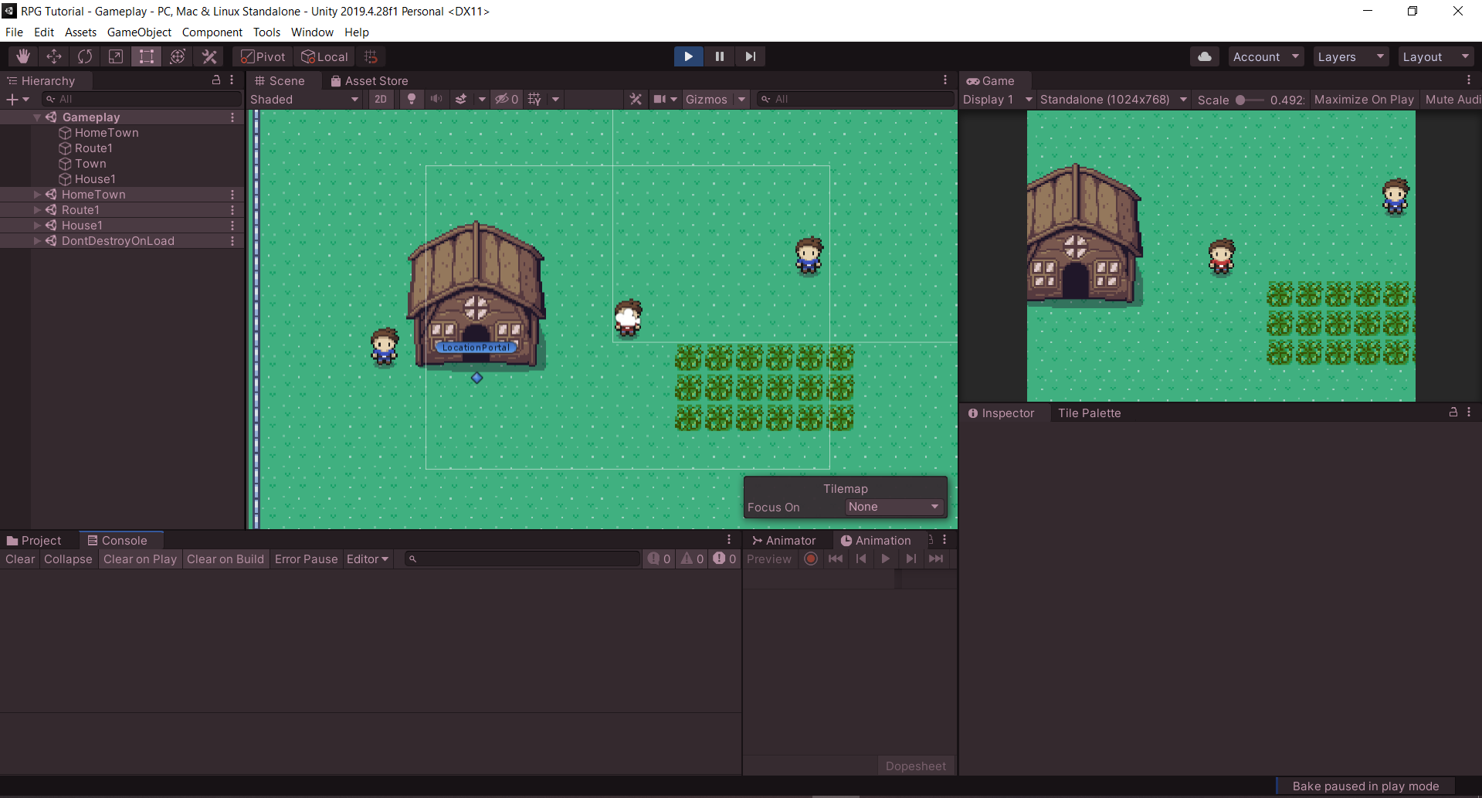
Task: Expand the HomeTown scene
Action: click(37, 195)
